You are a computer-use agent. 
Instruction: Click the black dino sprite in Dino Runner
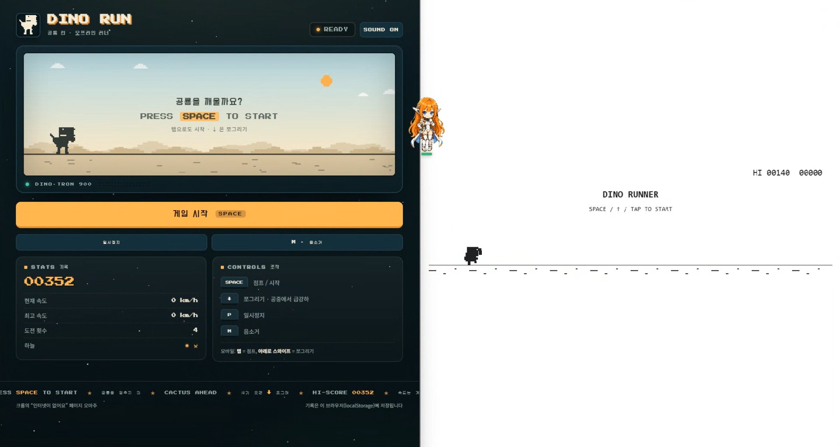473,256
